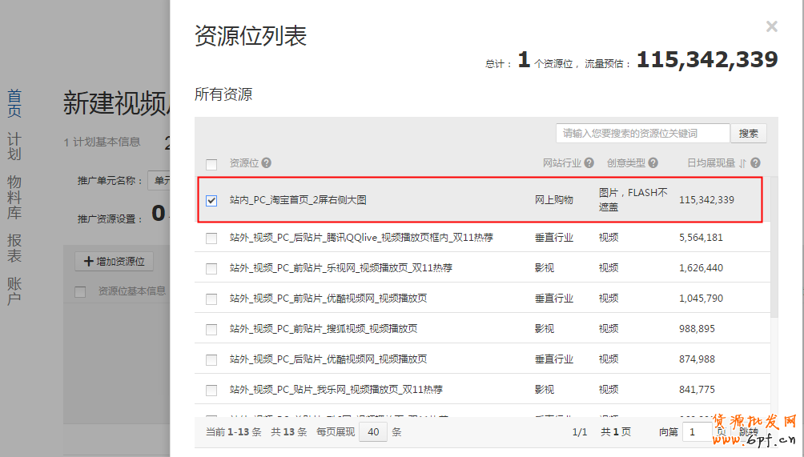
Task: Open help icon beside 创意类型 column
Action: 653,163
